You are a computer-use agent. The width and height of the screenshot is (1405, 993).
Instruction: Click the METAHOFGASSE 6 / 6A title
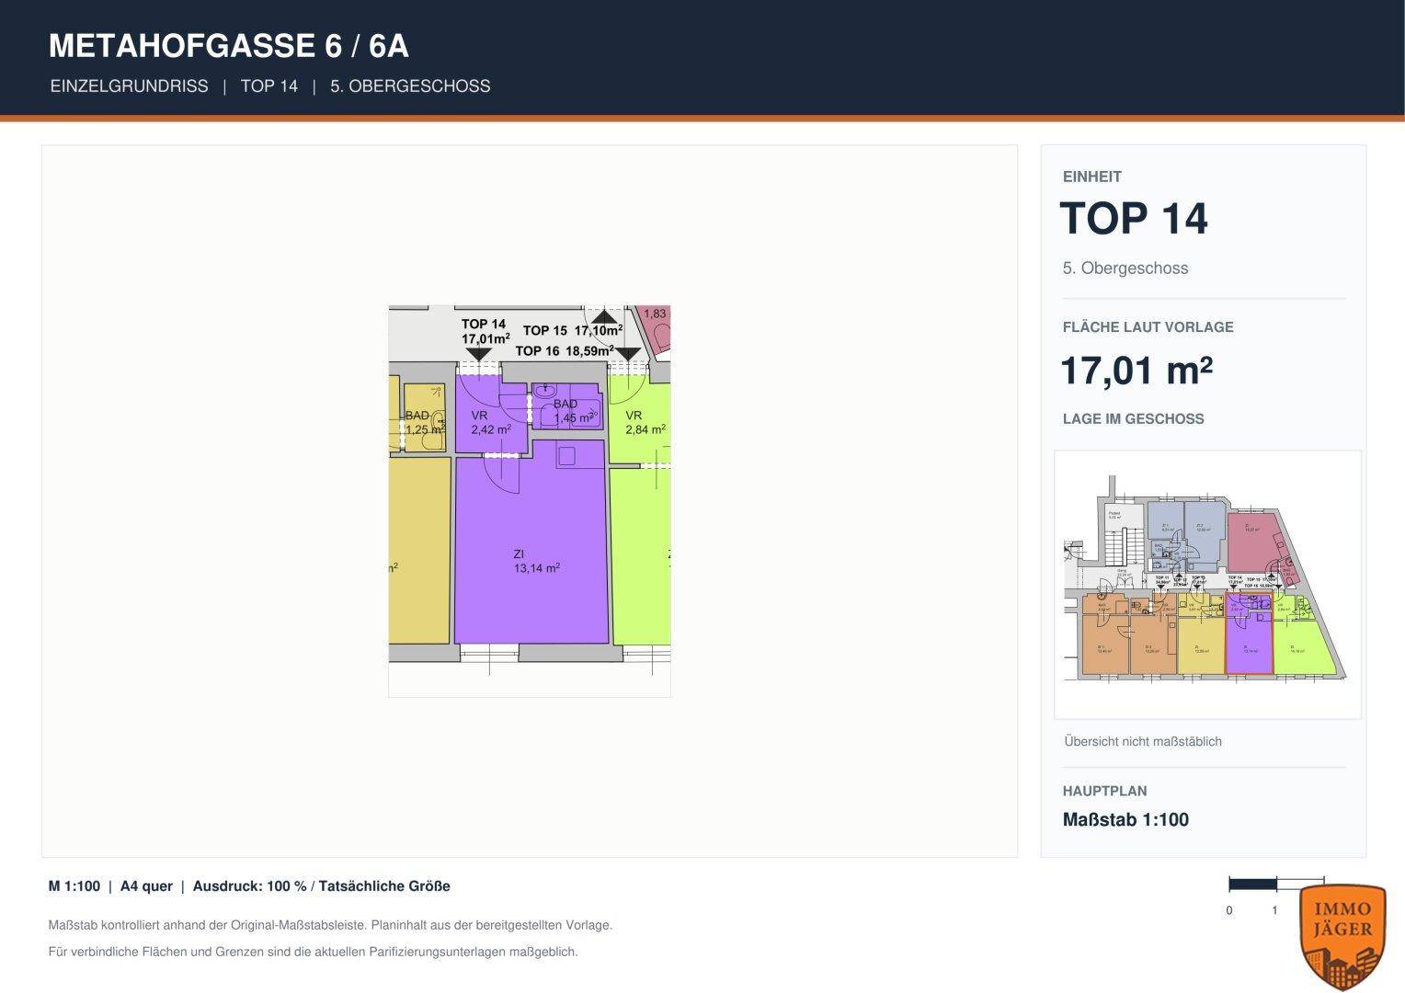pos(229,46)
